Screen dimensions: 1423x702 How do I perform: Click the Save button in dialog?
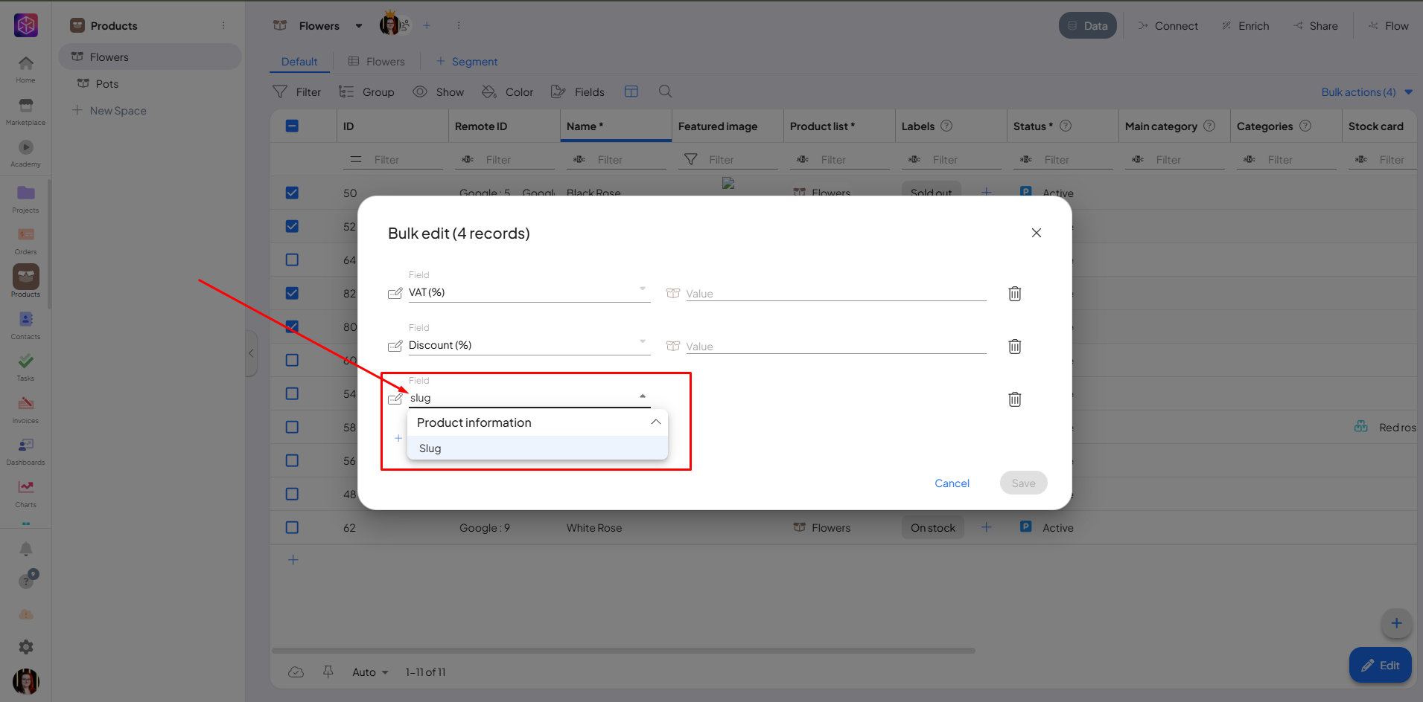point(1023,483)
